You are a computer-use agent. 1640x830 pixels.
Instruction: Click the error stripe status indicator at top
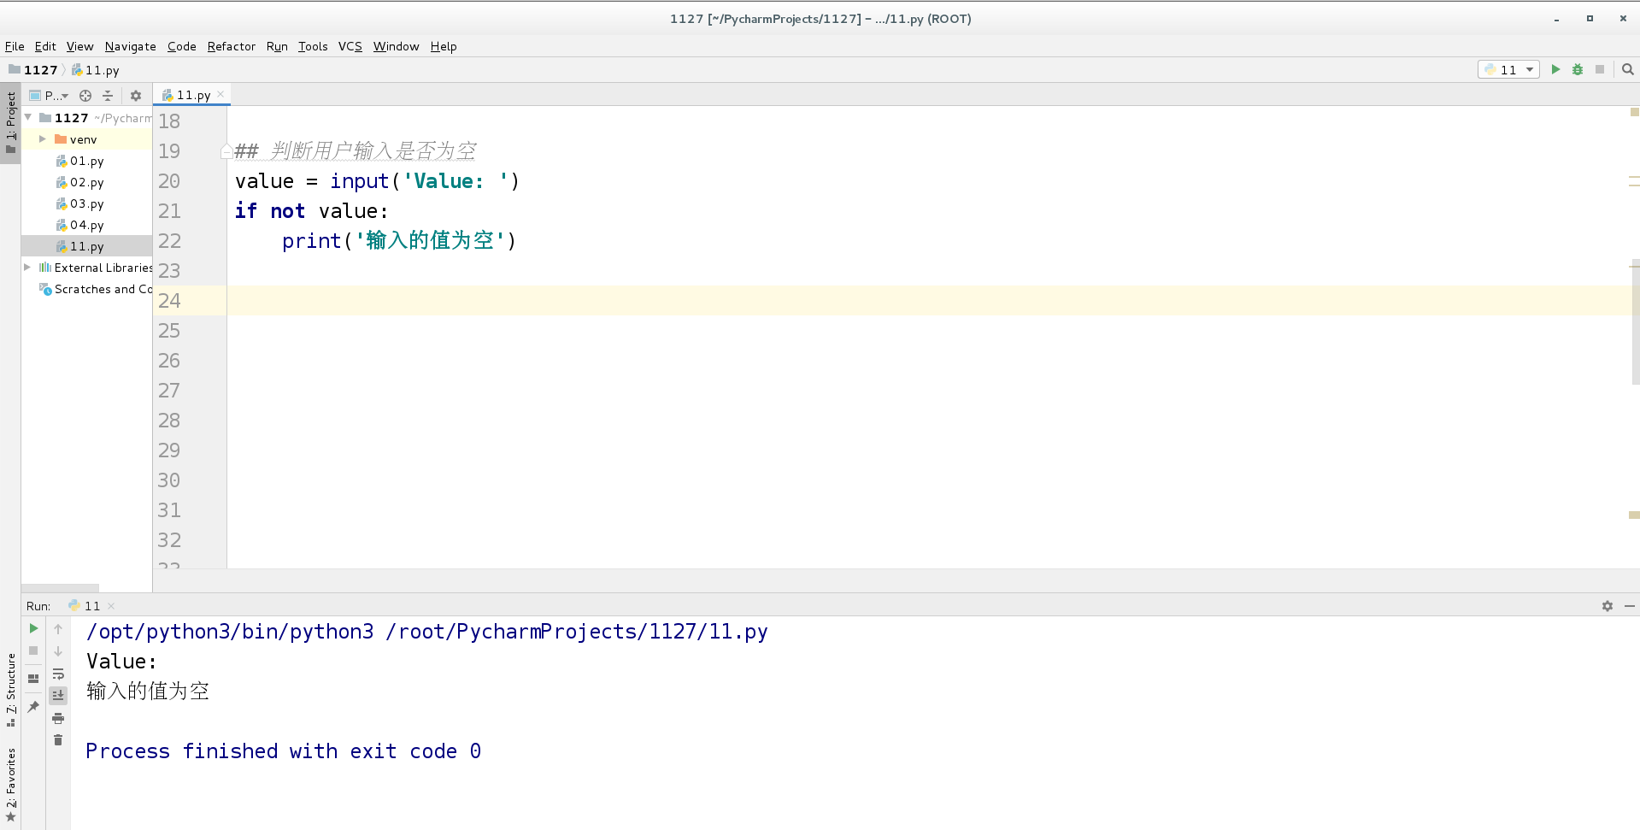[1634, 112]
